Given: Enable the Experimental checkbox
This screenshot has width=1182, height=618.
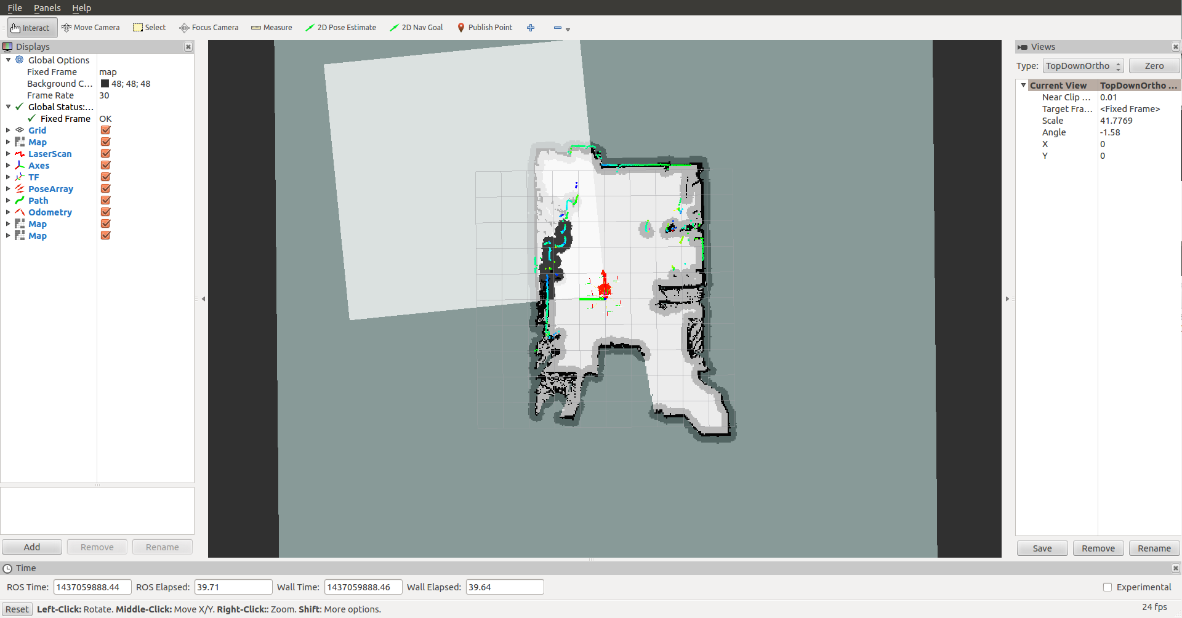Looking at the screenshot, I should coord(1108,587).
